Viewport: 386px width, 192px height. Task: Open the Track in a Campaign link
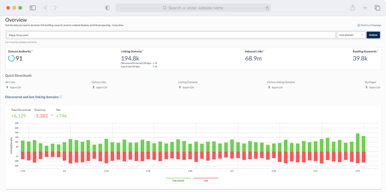click(369, 25)
